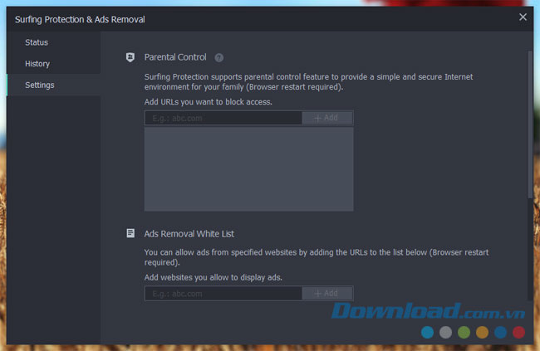Click the Ads Removal White List heading
The height and width of the screenshot is (351, 540).
pyautogui.click(x=189, y=234)
